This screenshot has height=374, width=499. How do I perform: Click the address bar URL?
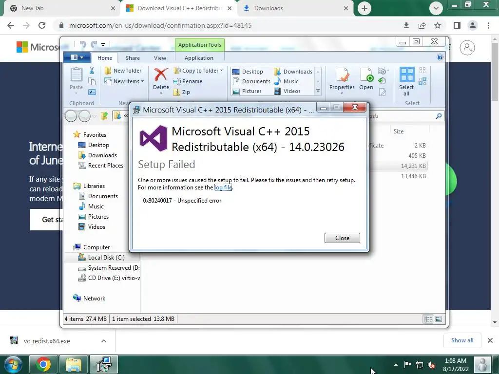click(x=160, y=25)
